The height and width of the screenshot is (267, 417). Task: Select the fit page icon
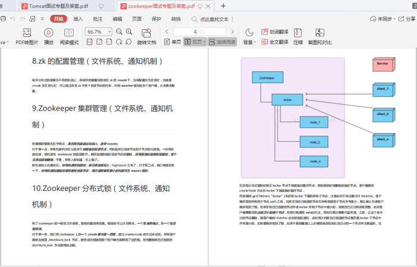coord(99,42)
